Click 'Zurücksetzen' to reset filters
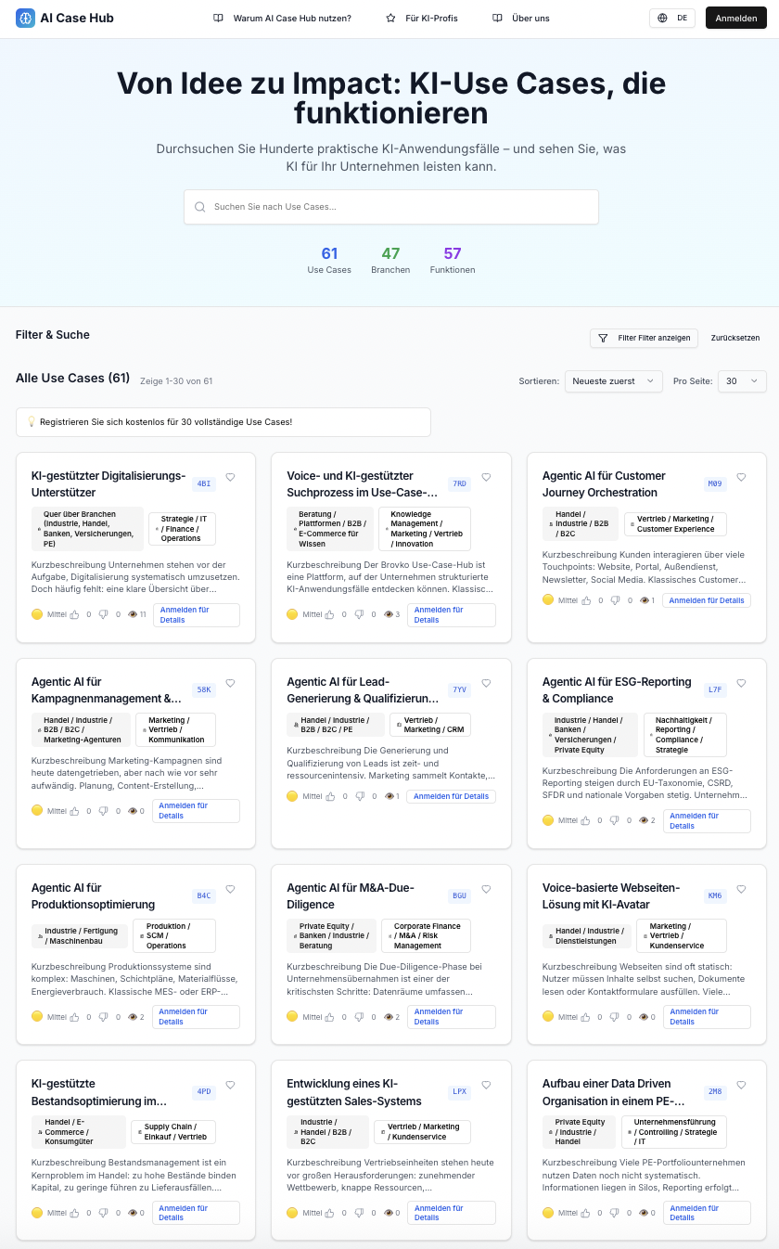779x1249 pixels. (734, 338)
